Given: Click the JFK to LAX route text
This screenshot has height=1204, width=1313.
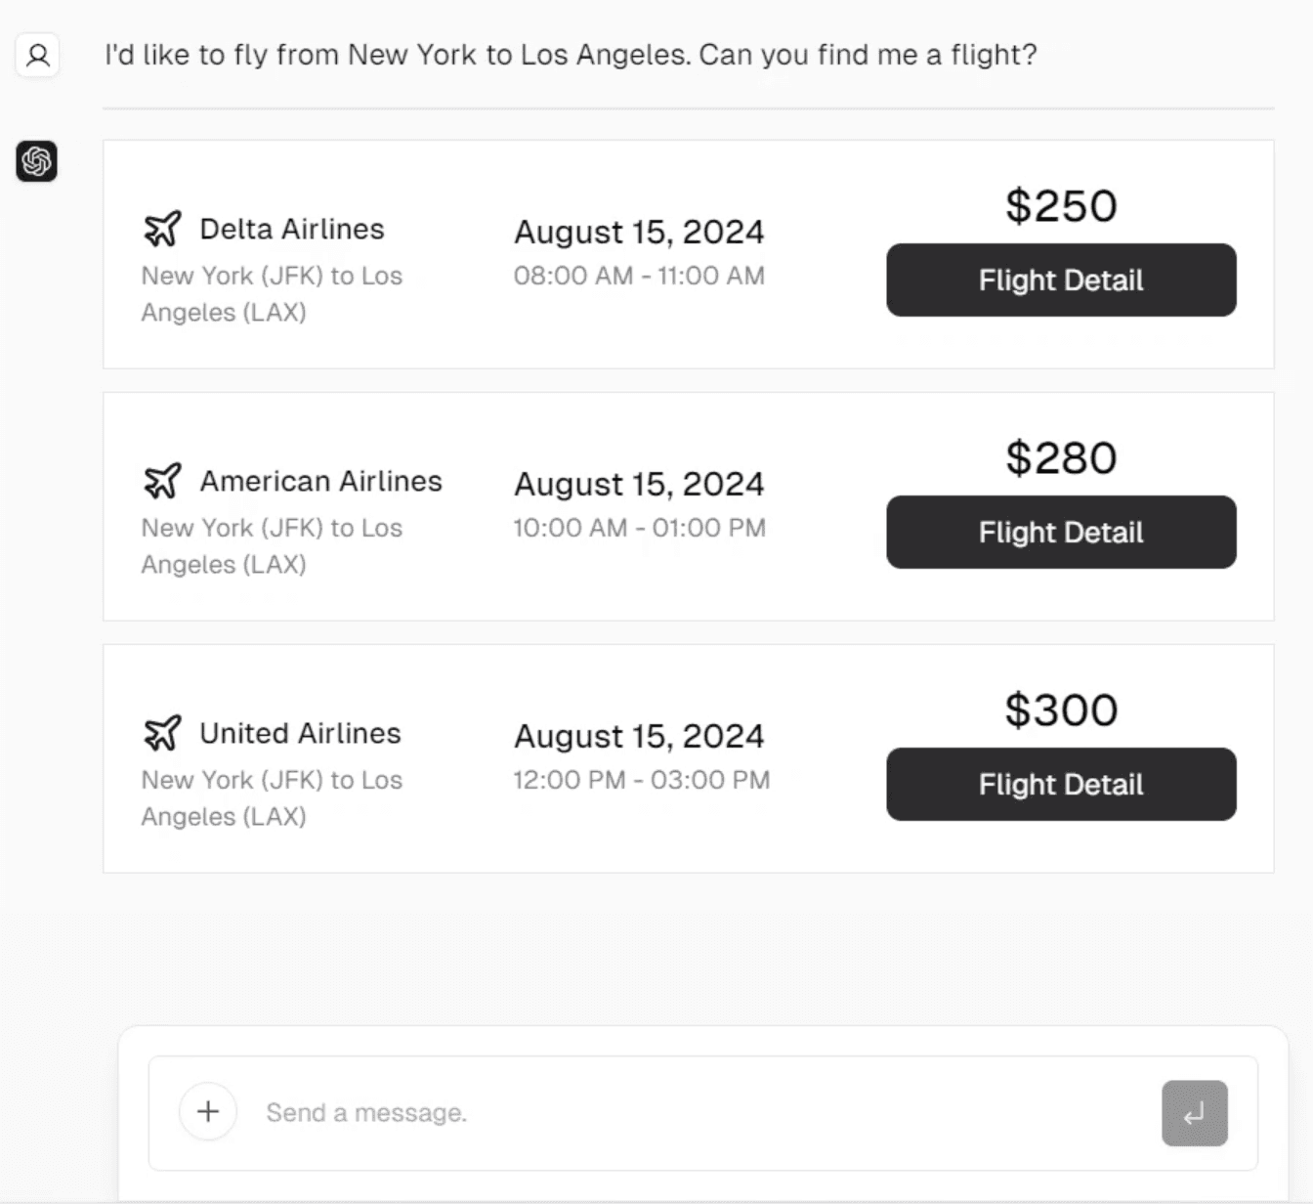Looking at the screenshot, I should click(272, 293).
